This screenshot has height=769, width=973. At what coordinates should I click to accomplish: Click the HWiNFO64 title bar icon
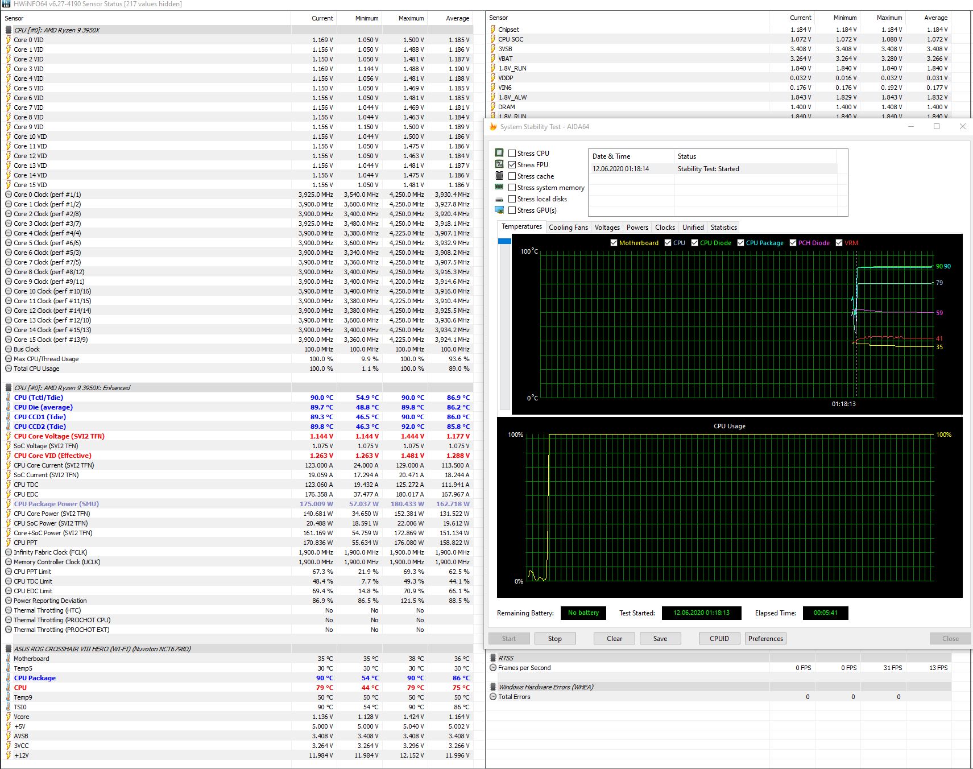(6, 4)
